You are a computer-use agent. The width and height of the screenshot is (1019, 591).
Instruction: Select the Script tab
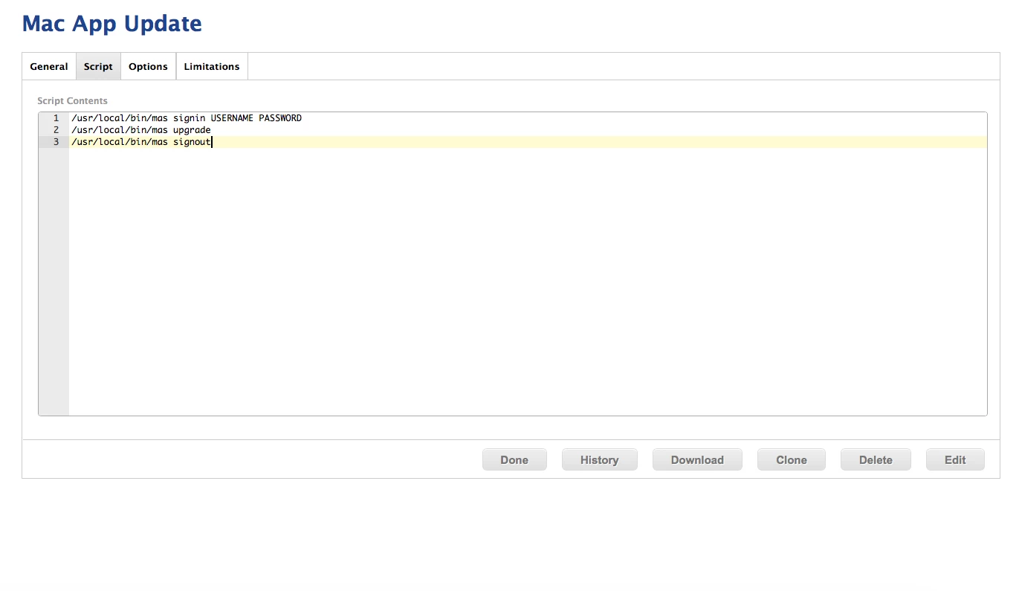[98, 66]
